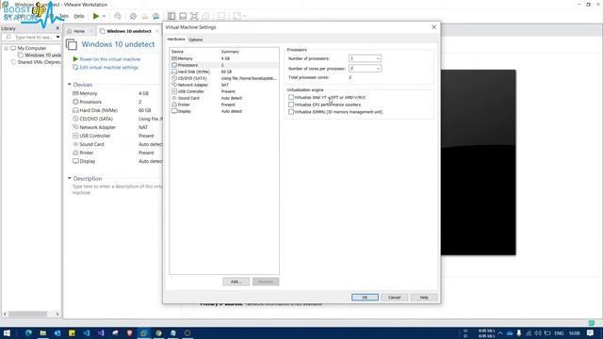Open the library search dropdown arrow
The image size is (603, 339).
coord(57,38)
